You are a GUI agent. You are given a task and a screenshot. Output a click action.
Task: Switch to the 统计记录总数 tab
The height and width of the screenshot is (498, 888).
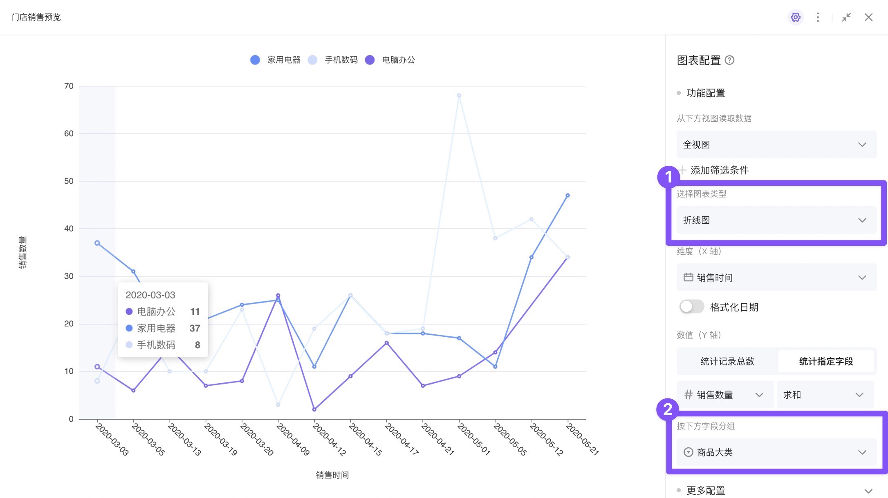point(727,361)
